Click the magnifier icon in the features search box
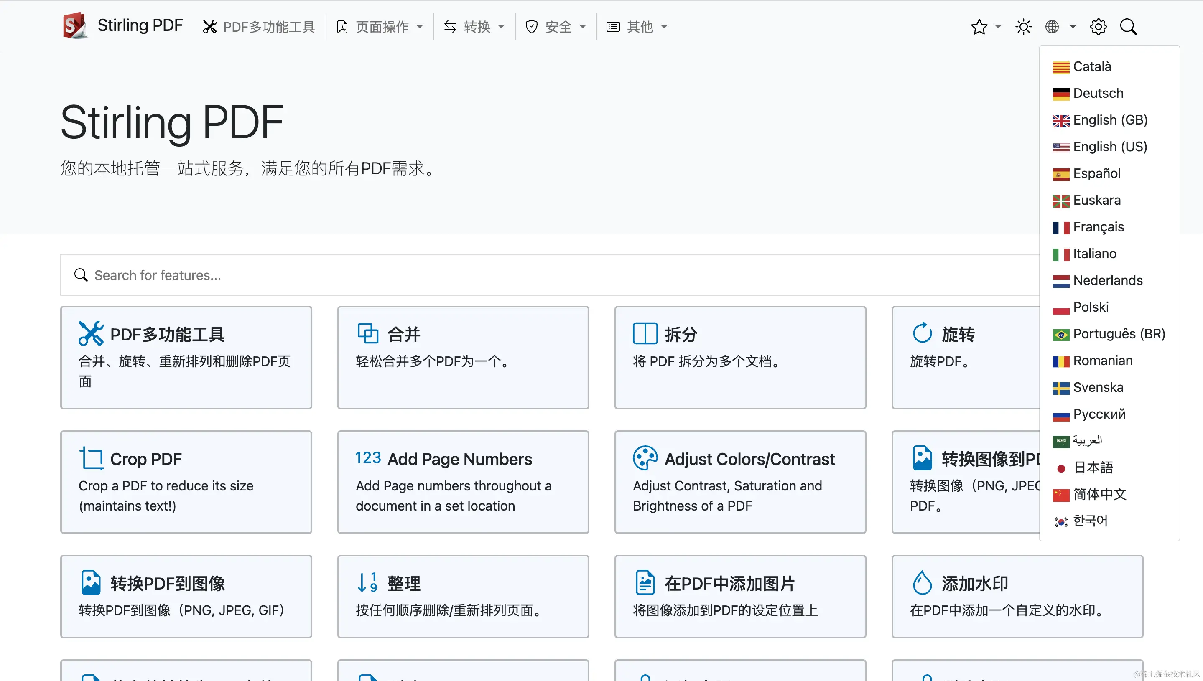The image size is (1203, 681). pos(81,275)
